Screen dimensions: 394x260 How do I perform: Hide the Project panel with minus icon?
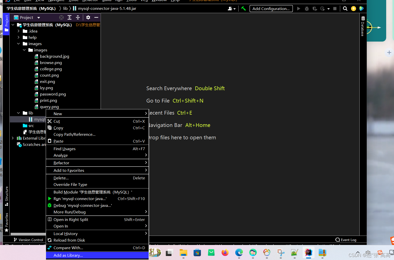tap(96, 17)
